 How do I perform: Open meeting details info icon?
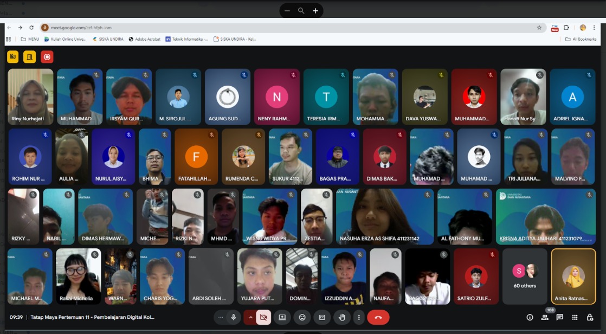point(530,317)
